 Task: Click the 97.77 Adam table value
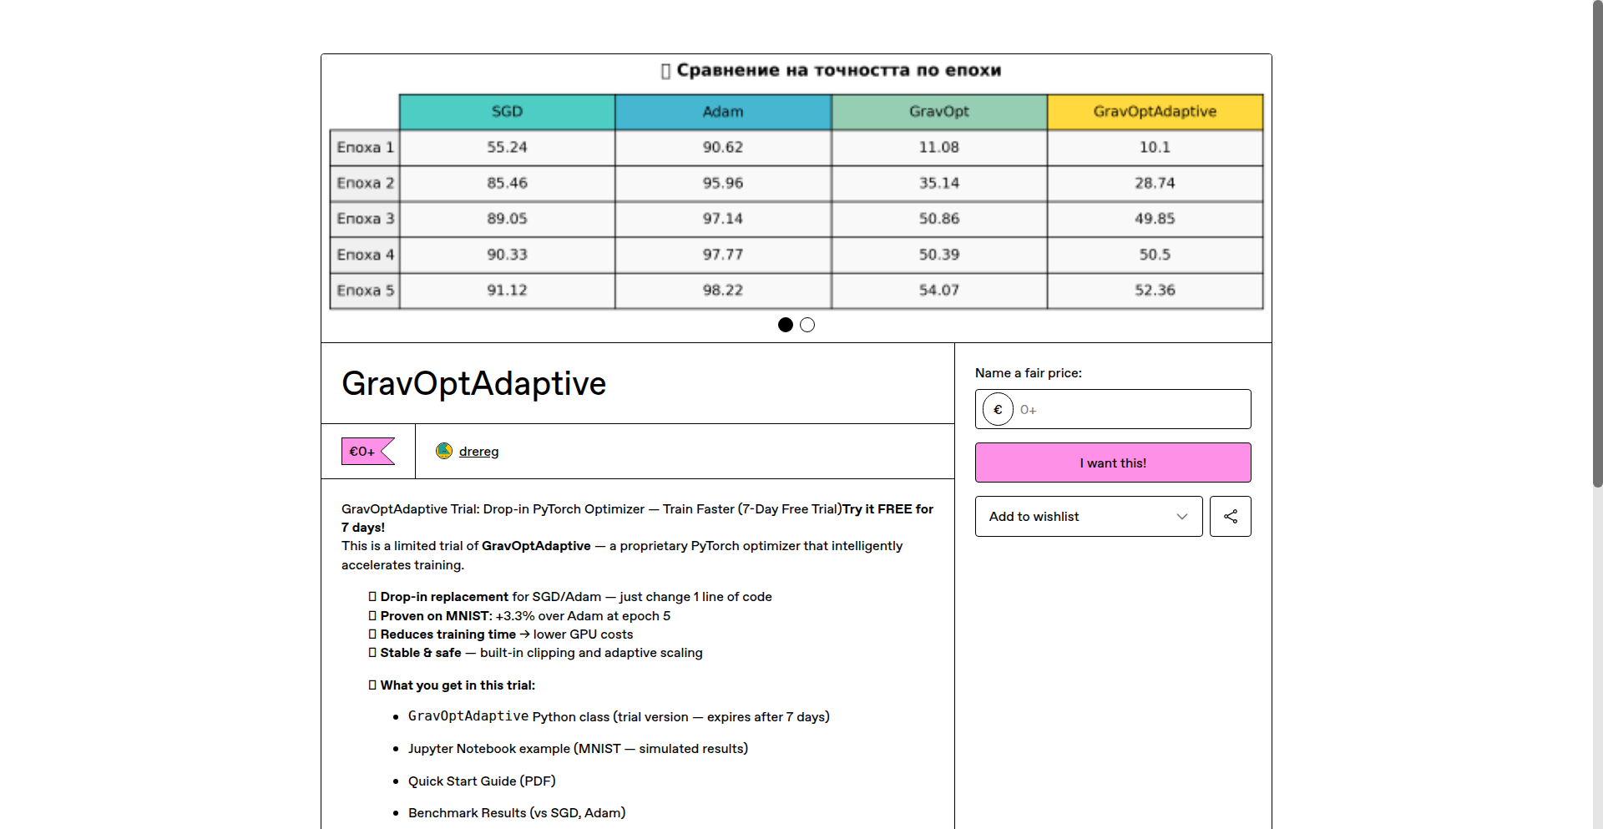tap(723, 255)
